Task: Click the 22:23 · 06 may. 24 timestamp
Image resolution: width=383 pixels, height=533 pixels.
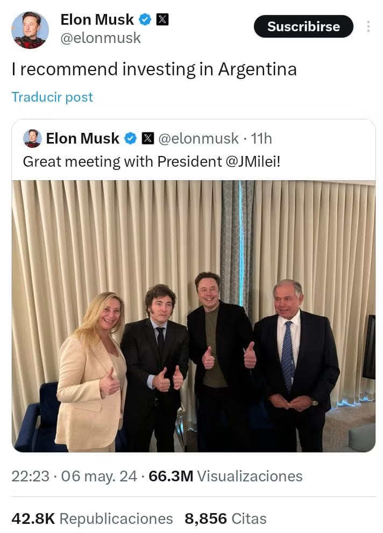Action: point(74,476)
